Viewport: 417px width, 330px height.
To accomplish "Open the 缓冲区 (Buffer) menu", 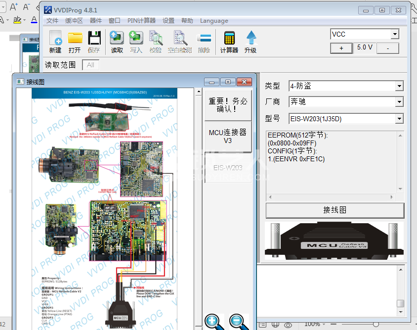I will (74, 21).
